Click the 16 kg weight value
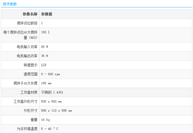Viewport: 193px width, 133px height. [x=46, y=120]
